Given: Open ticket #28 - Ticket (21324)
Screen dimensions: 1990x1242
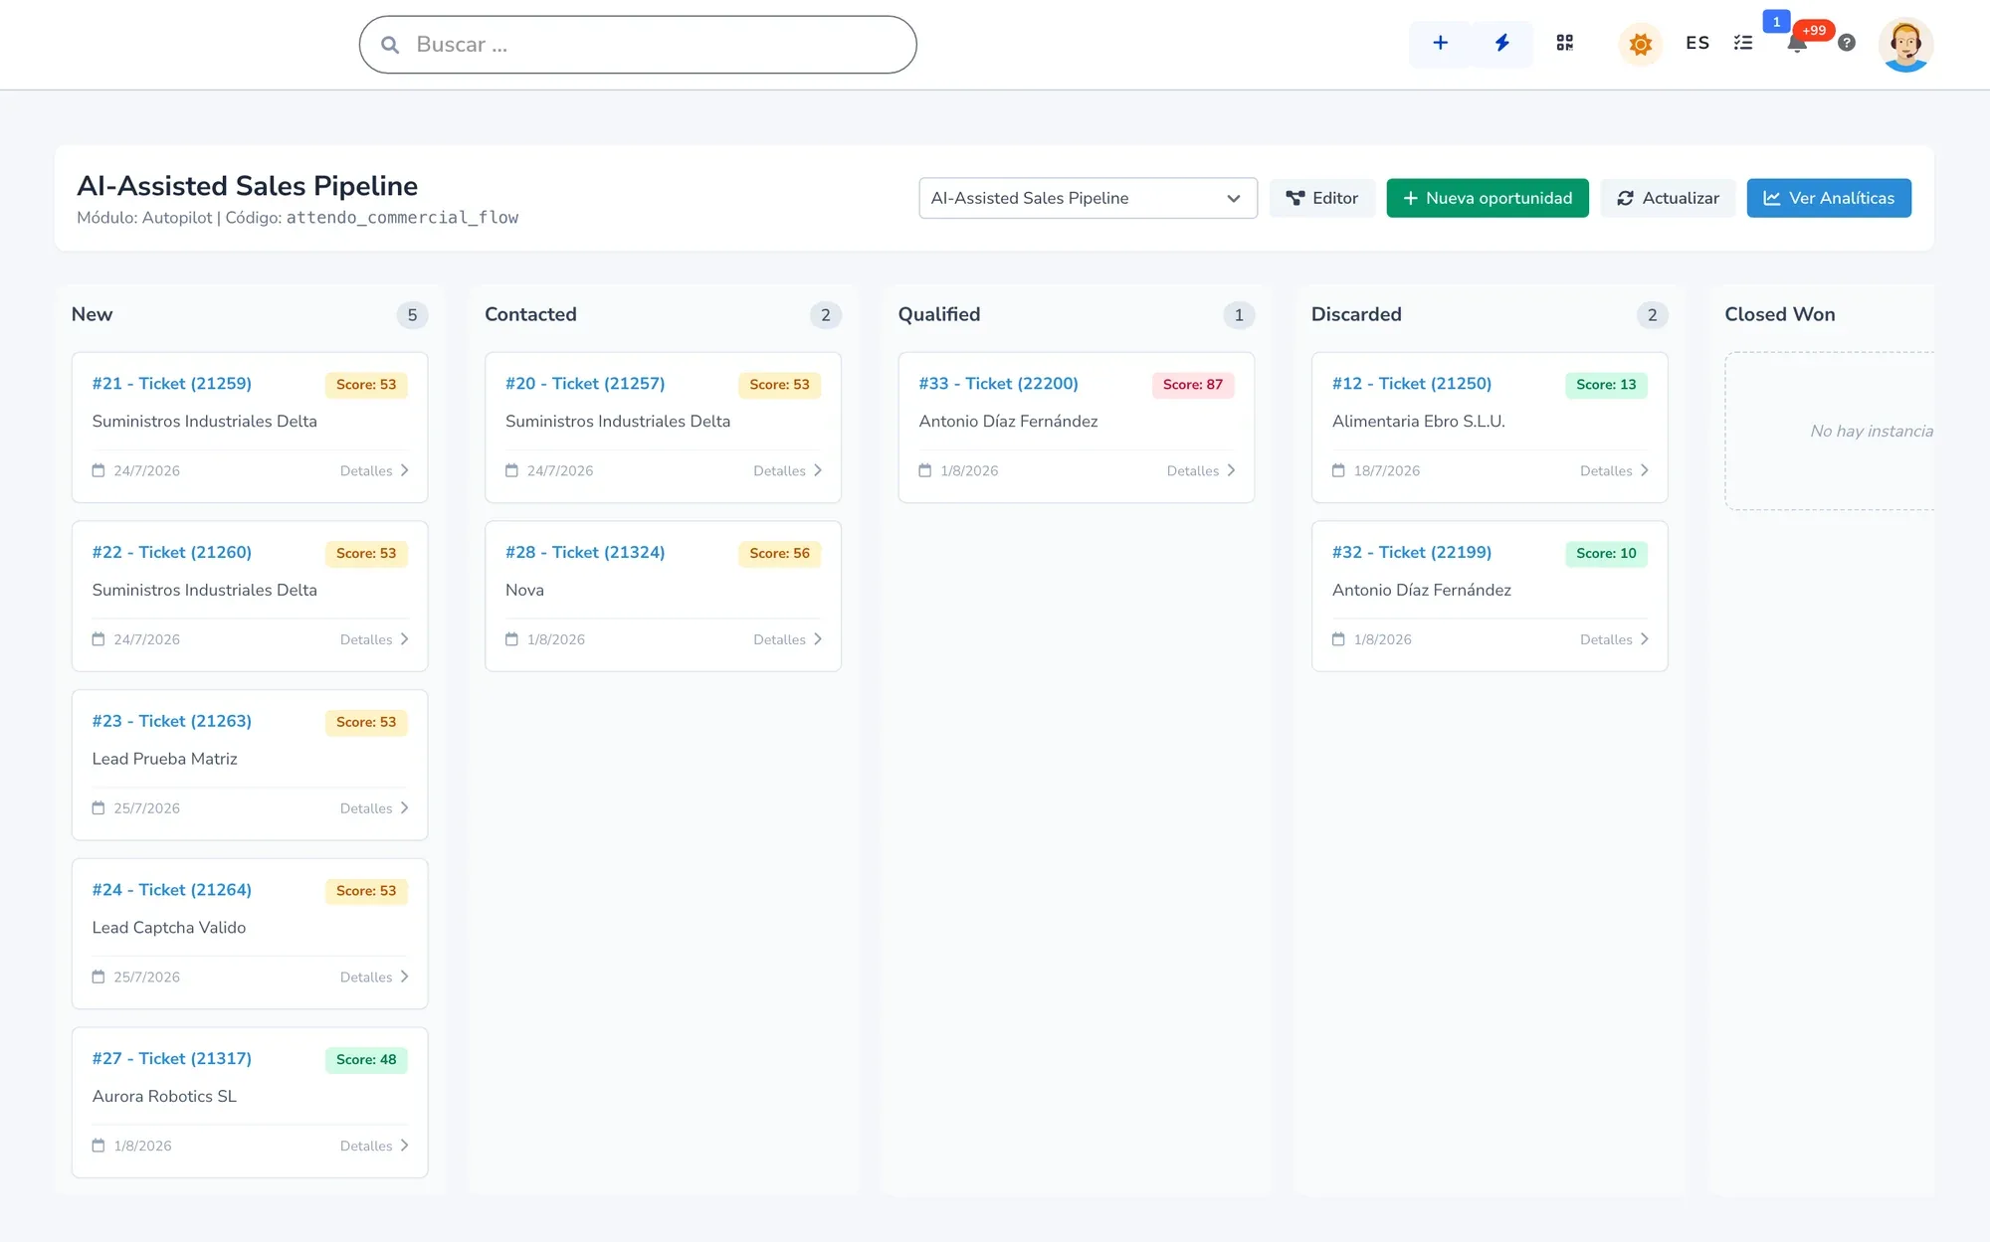Looking at the screenshot, I should tap(585, 553).
